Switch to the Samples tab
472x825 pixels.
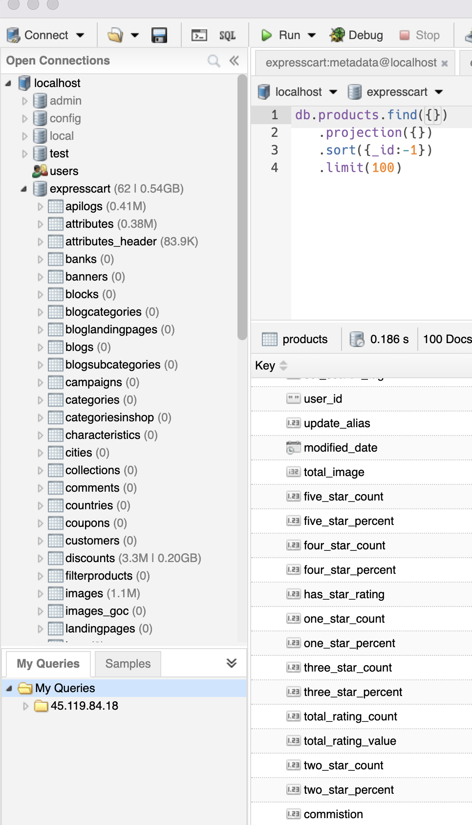128,664
